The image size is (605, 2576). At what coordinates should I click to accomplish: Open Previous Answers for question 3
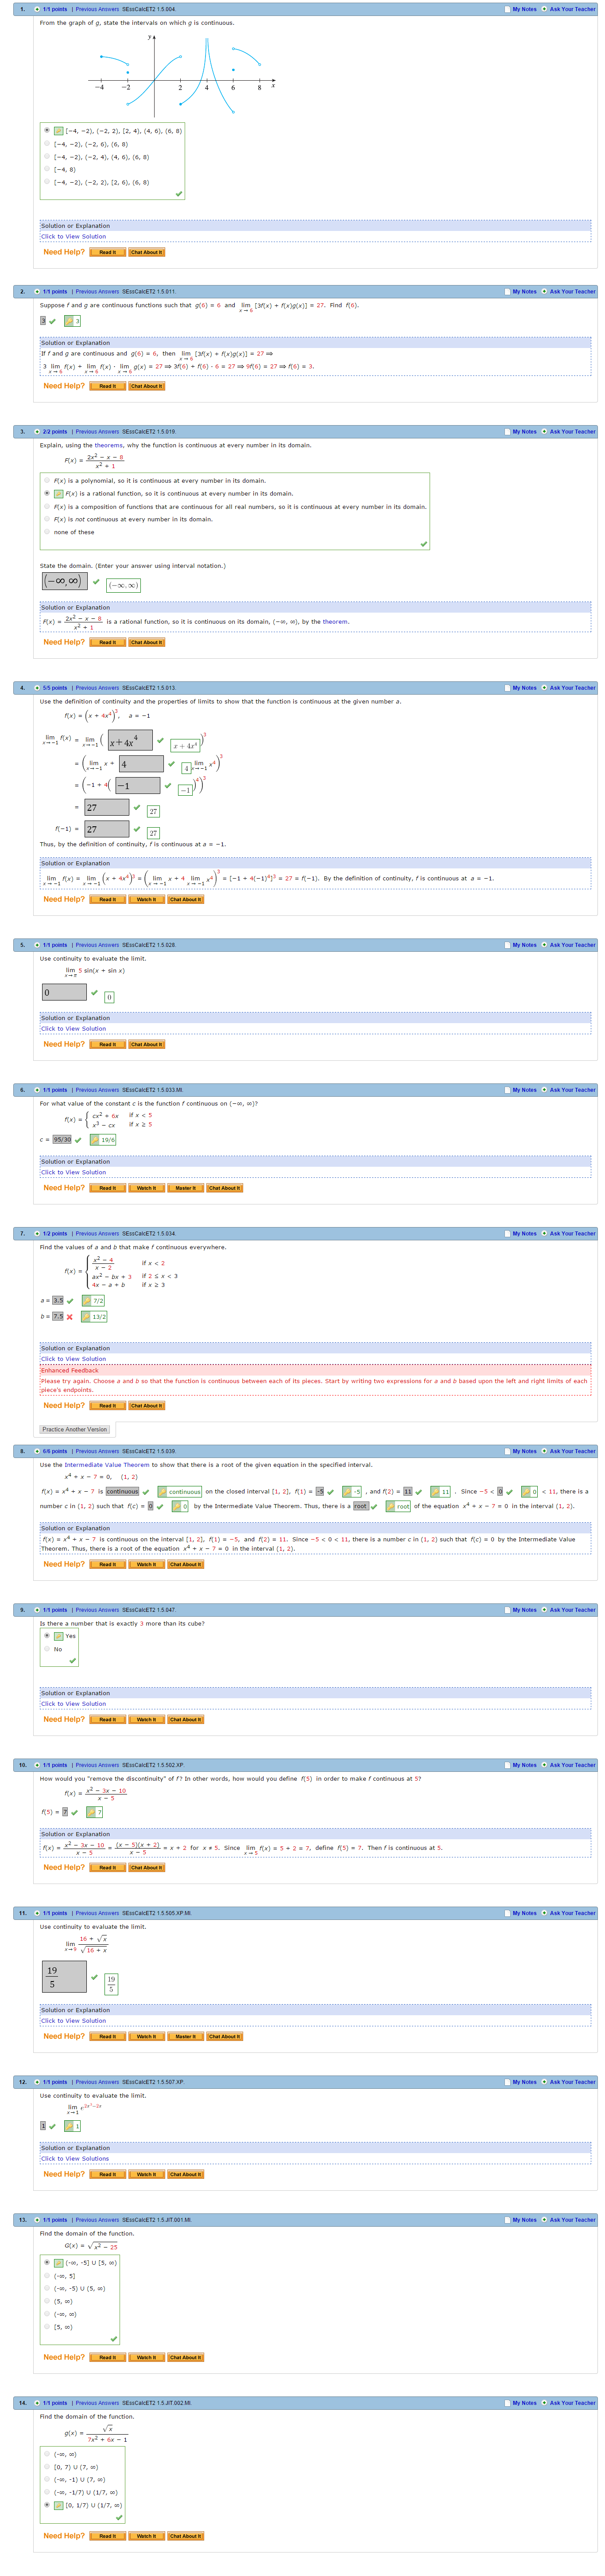click(97, 432)
